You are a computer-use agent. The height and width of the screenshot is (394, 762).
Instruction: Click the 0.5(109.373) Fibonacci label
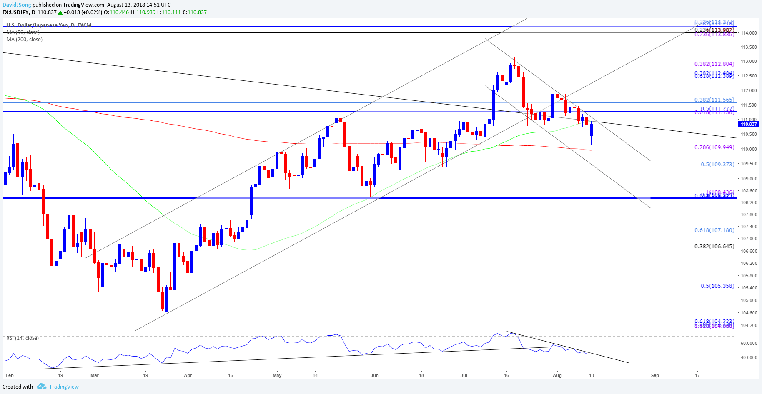(717, 164)
